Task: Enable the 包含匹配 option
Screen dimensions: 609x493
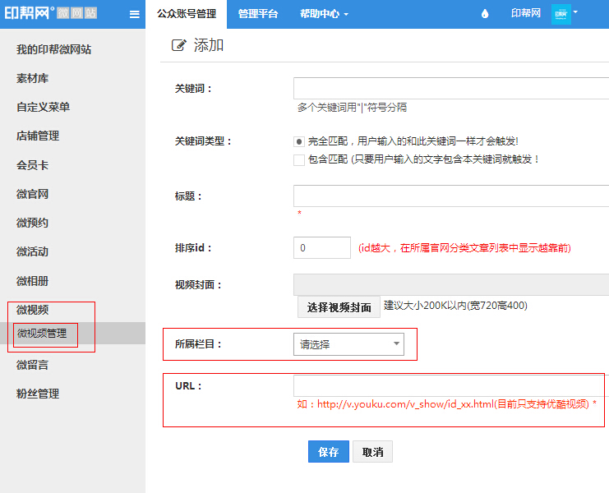Action: coord(299,159)
